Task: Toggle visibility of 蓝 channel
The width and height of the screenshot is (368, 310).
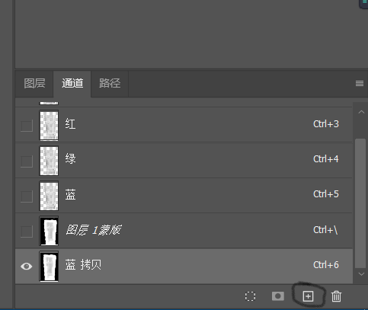Action: tap(27, 197)
